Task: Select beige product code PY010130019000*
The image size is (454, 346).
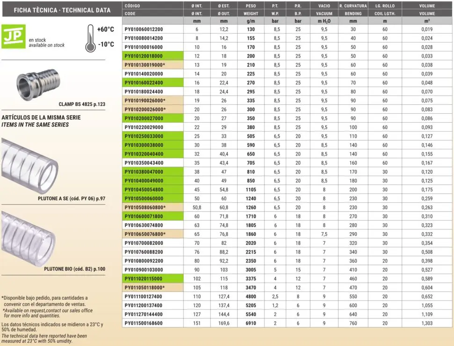Action: (145, 65)
